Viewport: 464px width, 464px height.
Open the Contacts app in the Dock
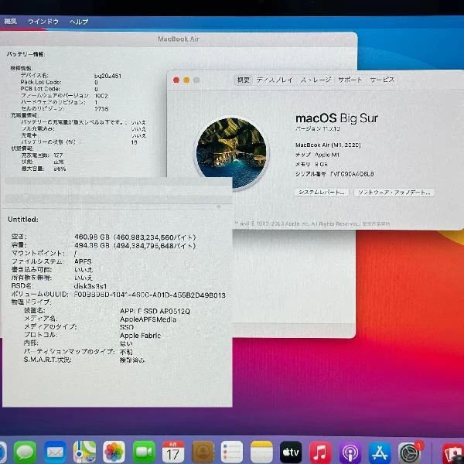pos(203,452)
